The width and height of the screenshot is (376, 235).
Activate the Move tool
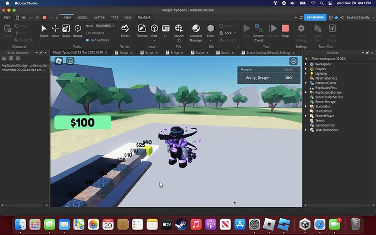click(55, 31)
